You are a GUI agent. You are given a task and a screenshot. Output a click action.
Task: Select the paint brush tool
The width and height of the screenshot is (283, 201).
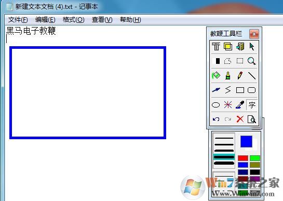pyautogui.click(x=228, y=75)
